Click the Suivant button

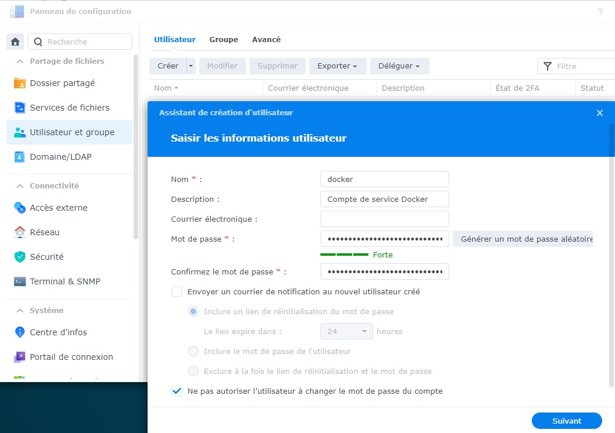click(x=566, y=420)
